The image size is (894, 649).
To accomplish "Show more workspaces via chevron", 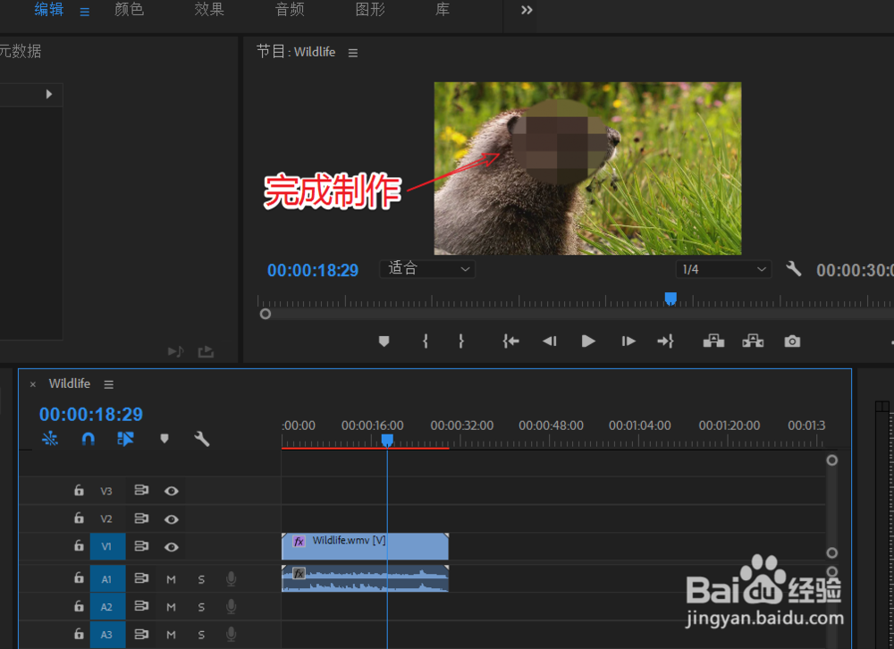I will pos(527,10).
